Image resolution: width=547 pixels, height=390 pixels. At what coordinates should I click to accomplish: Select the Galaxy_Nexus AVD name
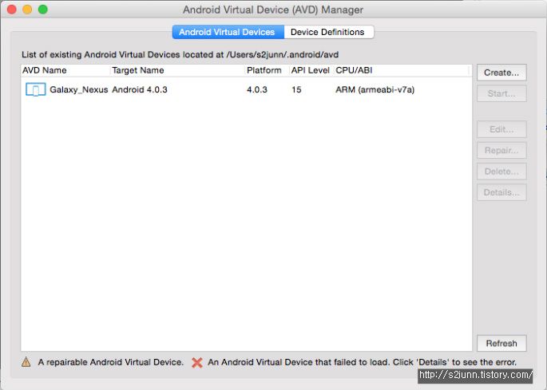(78, 89)
